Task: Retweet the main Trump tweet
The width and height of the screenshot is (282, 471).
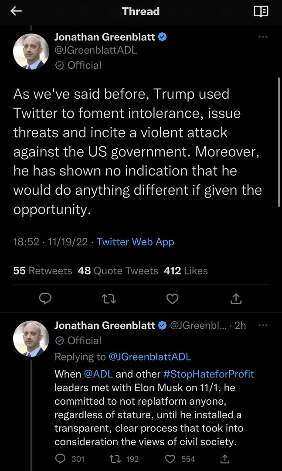Action: [109, 299]
